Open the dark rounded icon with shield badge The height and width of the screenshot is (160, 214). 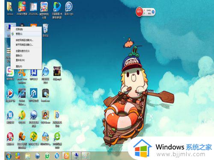(x=45, y=95)
